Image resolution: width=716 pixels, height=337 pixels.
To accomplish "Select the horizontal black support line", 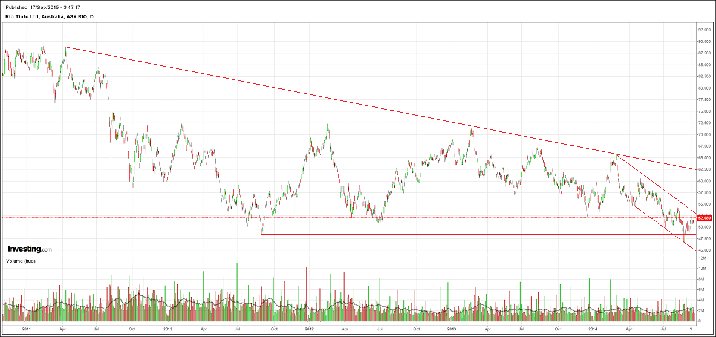I will tap(472, 235).
